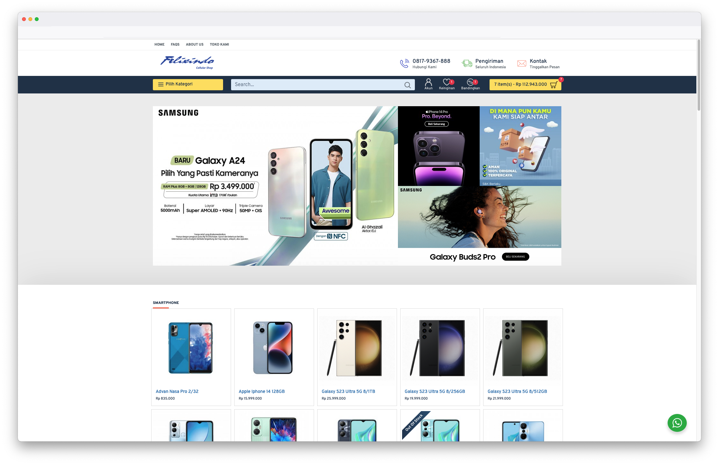Open the Galaxy S23 Ultra 8/1TB product image
This screenshot has width=719, height=465.
pyautogui.click(x=357, y=348)
